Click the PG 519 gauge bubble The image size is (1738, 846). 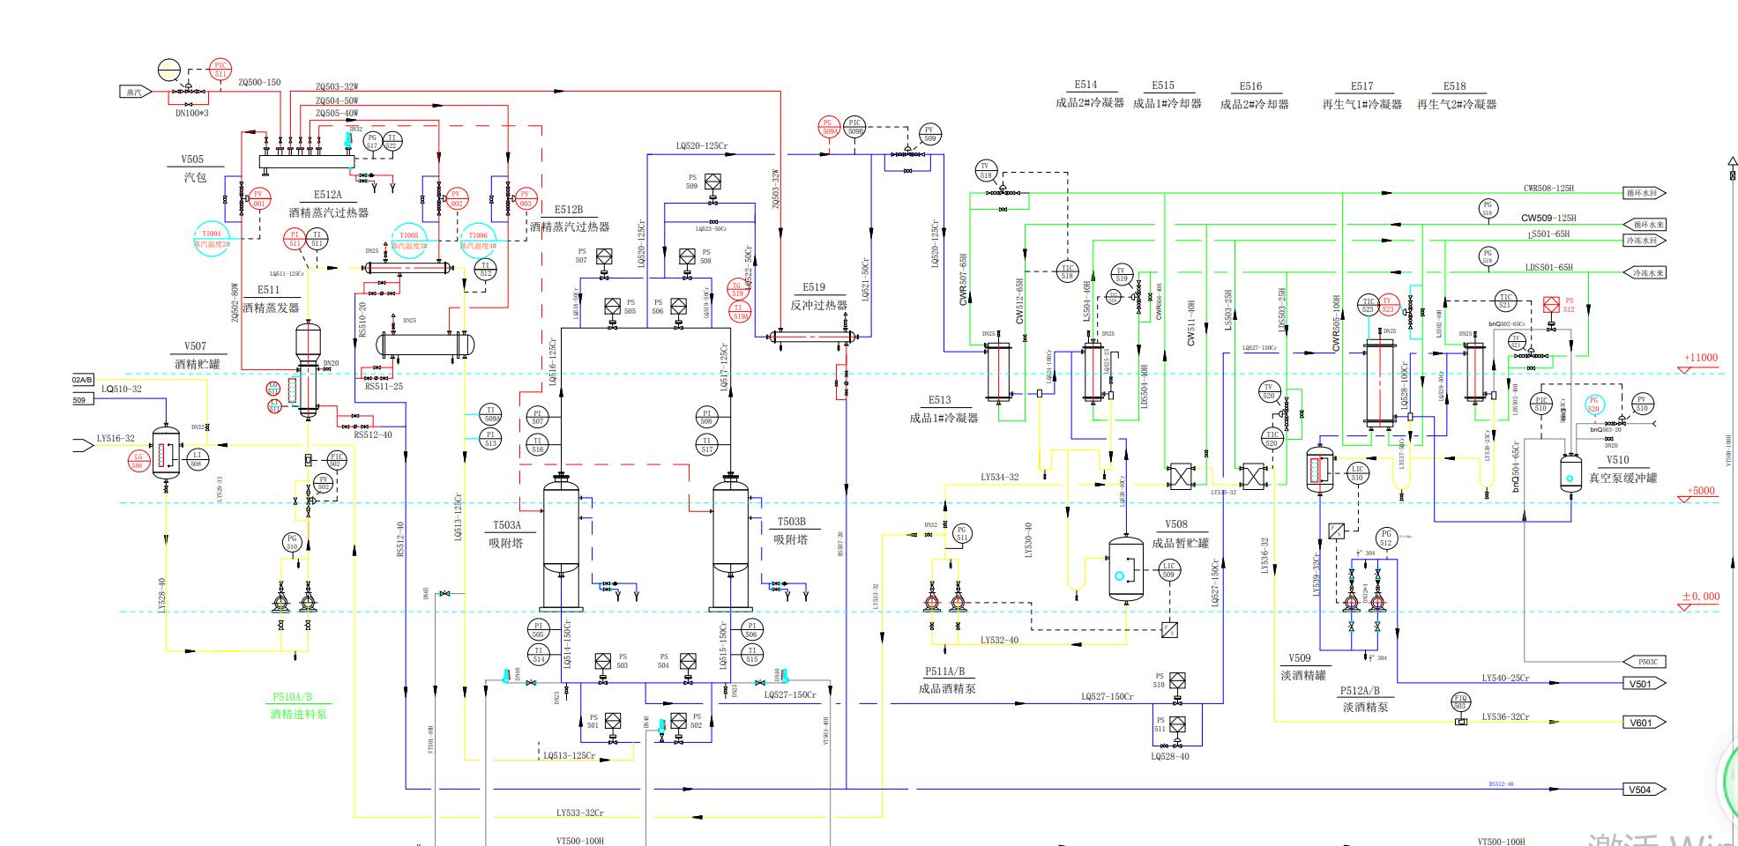[x=1488, y=256]
